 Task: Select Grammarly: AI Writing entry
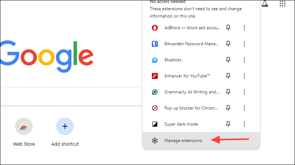click(192, 92)
